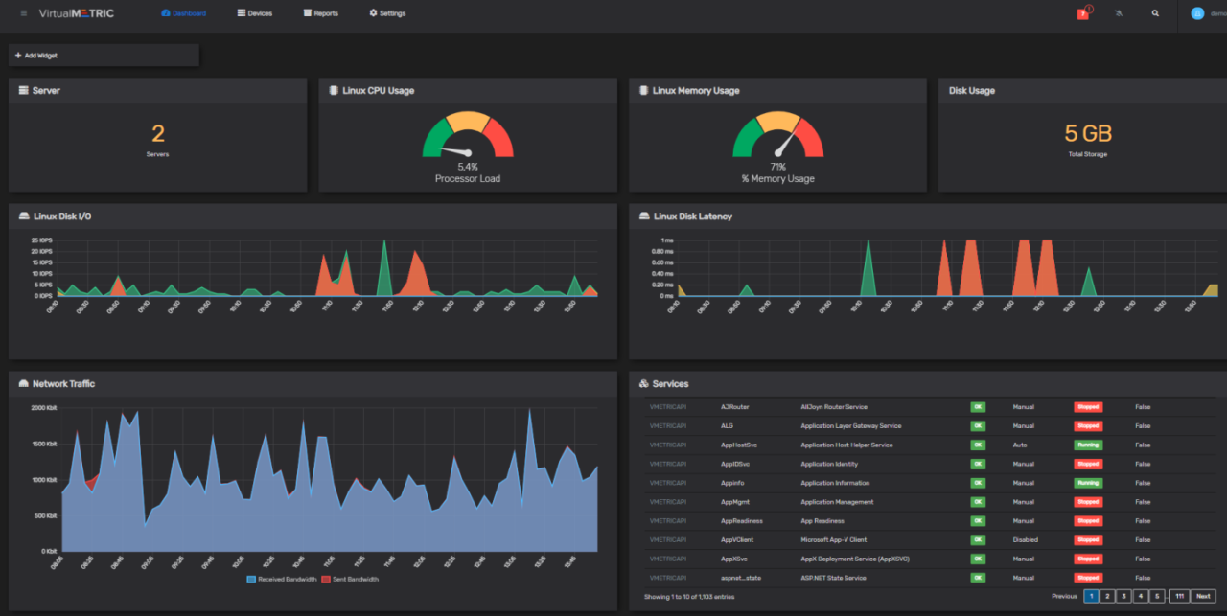Go to Next page of services
Screen dimensions: 1227x616
coord(1203,595)
